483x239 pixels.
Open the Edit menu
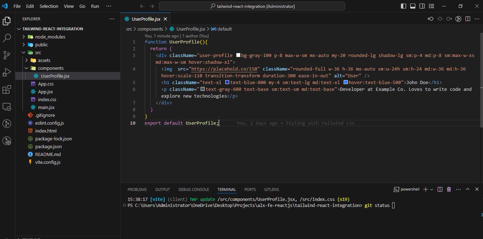[x=30, y=6]
